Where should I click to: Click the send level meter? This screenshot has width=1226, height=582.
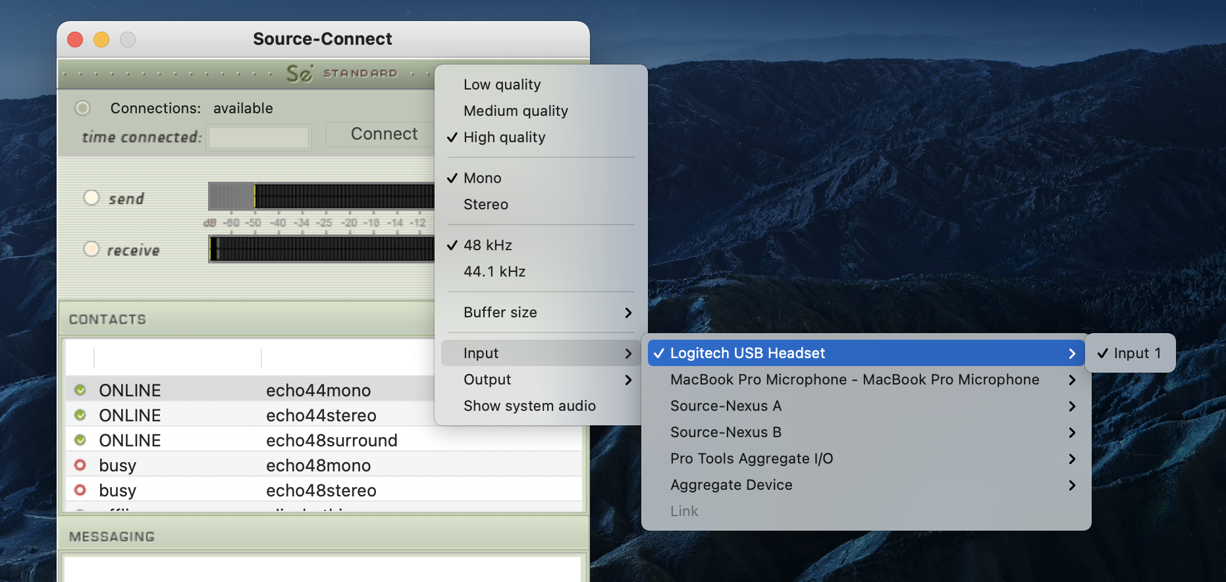(321, 196)
